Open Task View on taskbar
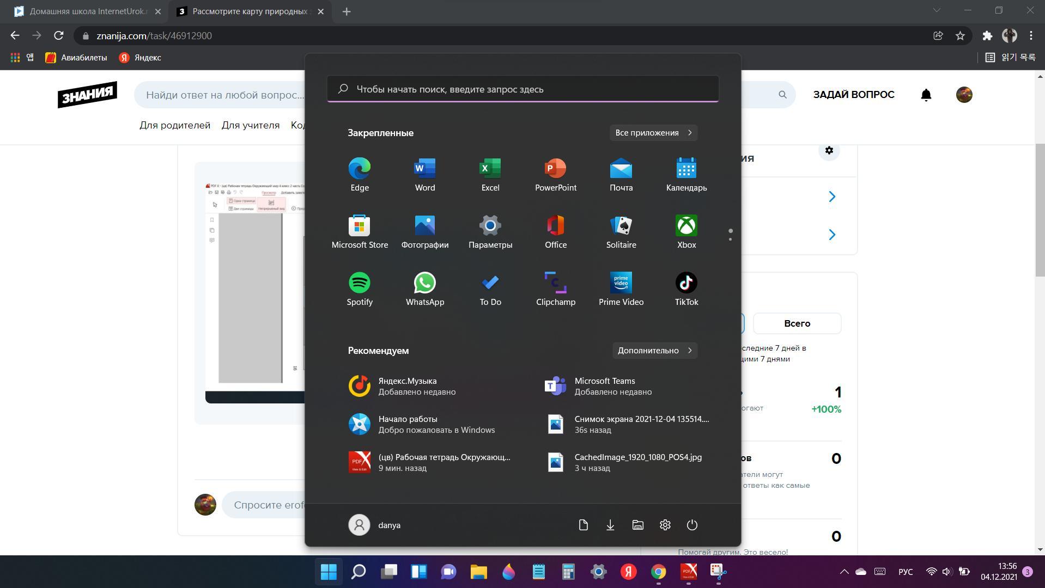Viewport: 1045px width, 588px height. coord(388,572)
